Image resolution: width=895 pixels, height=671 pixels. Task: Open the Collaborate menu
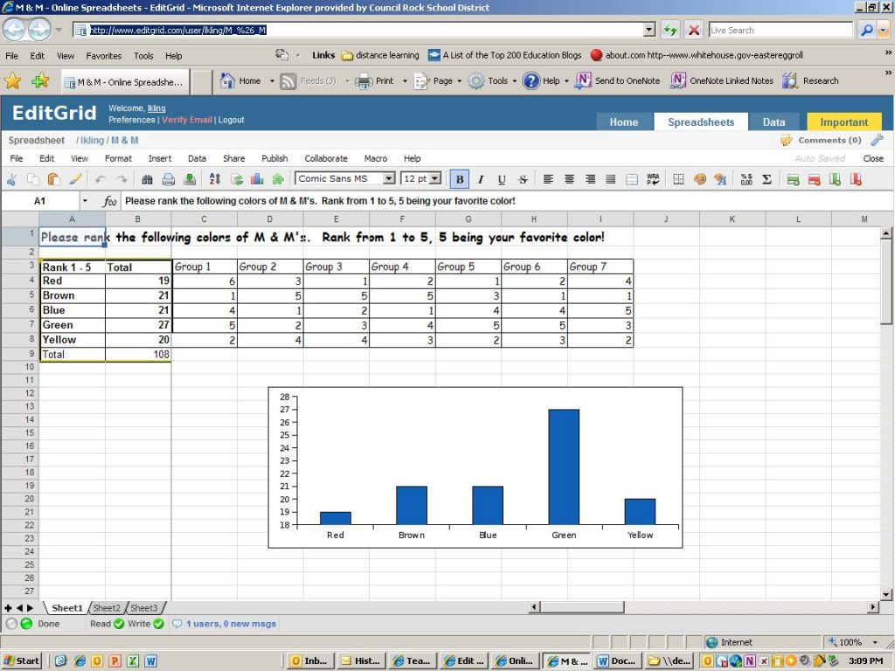pyautogui.click(x=325, y=158)
